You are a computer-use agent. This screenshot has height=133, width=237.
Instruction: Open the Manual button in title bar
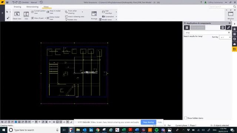click(x=34, y=2)
